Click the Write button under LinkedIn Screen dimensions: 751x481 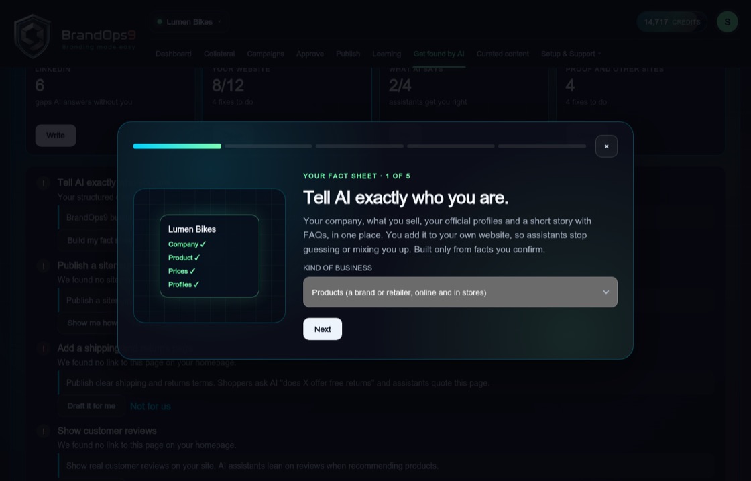tap(56, 136)
